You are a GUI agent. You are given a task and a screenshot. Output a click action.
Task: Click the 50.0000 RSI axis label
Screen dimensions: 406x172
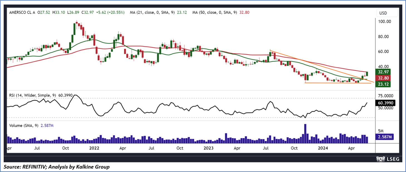385,108
